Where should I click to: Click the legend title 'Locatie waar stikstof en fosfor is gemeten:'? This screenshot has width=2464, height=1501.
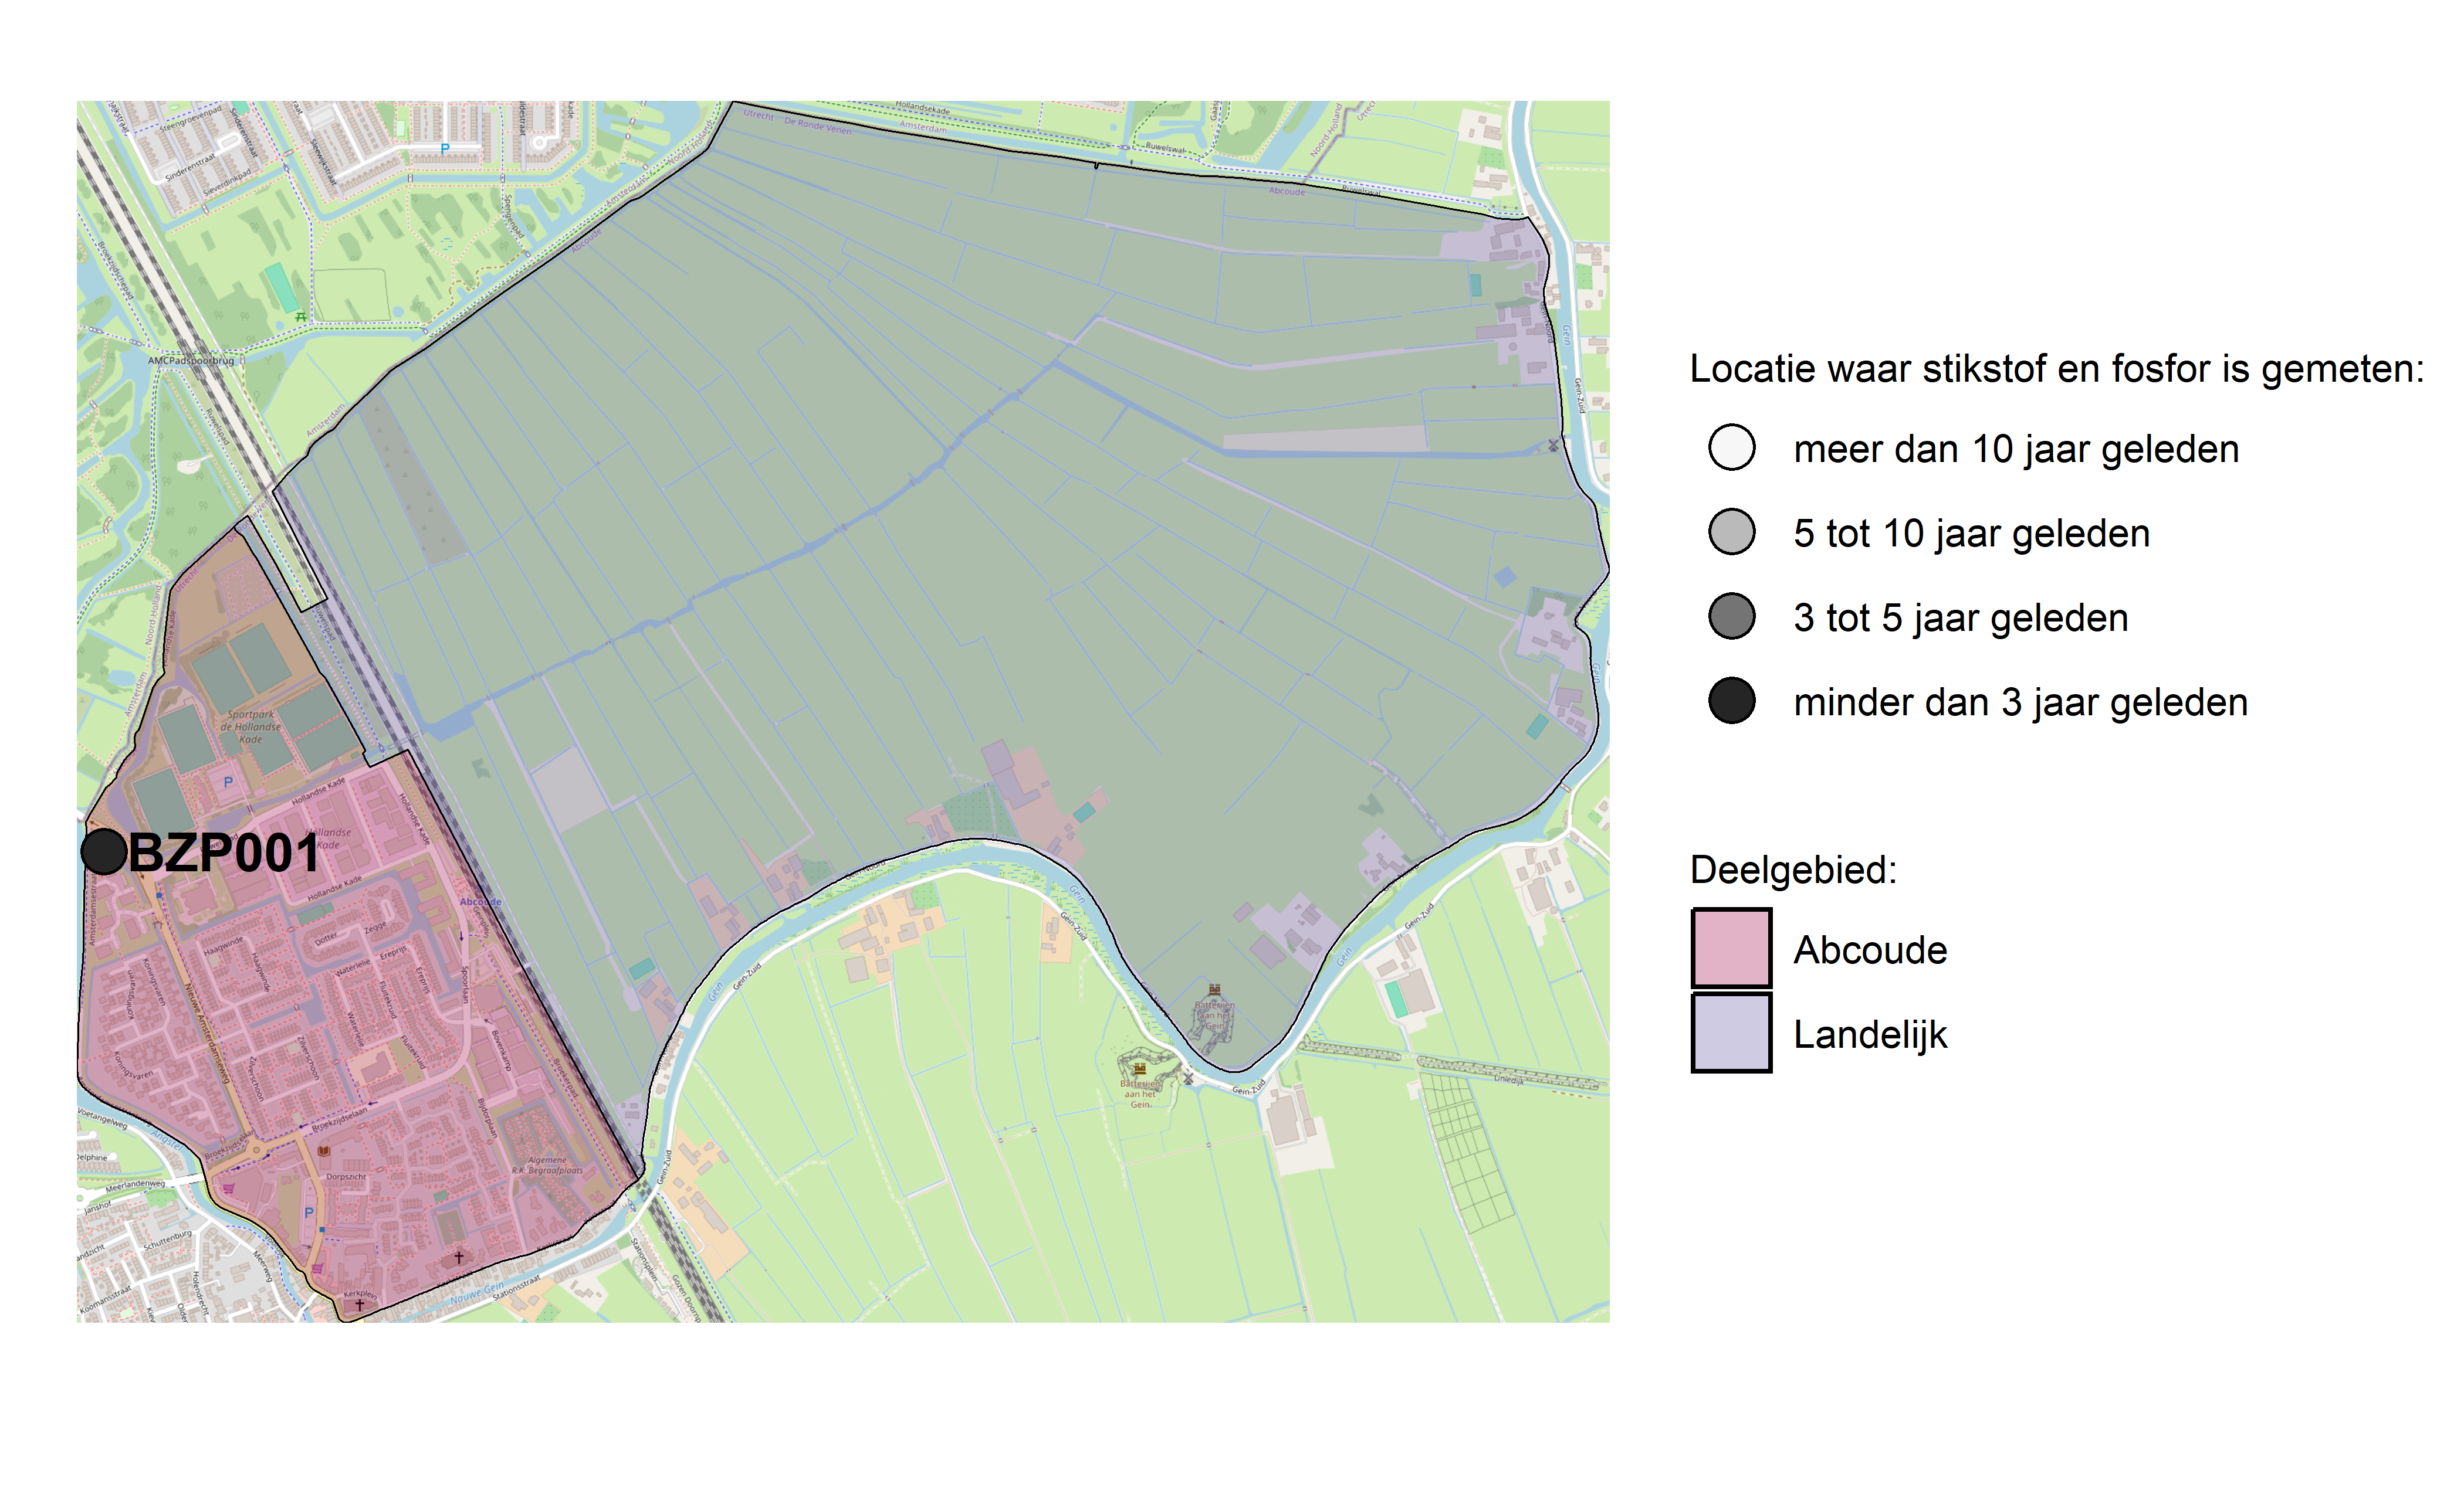tap(2057, 369)
